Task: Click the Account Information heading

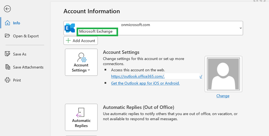Action: pos(92,11)
